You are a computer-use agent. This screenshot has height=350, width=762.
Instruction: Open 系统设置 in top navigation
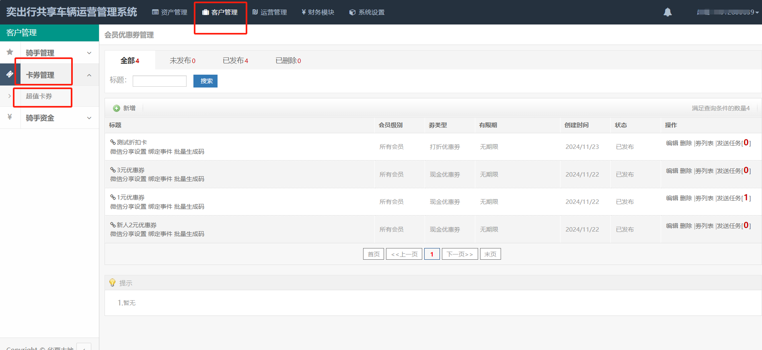[367, 12]
